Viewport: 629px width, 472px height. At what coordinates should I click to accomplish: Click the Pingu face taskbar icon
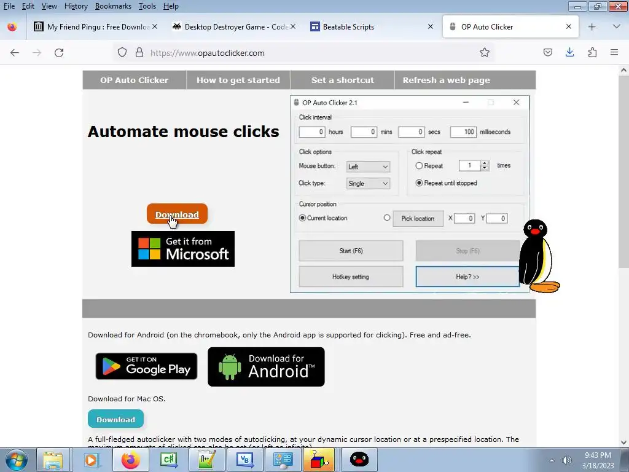[359, 460]
